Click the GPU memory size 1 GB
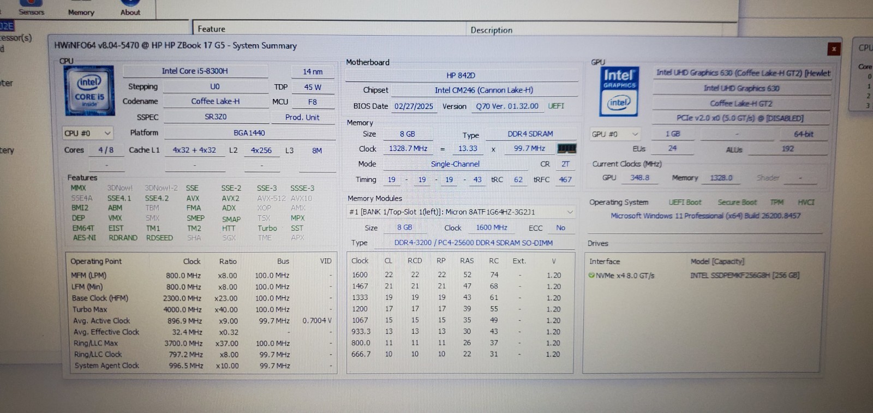The width and height of the screenshot is (873, 413). tap(672, 134)
